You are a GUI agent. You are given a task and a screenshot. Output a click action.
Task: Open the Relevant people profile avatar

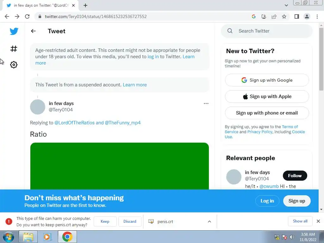click(x=234, y=177)
